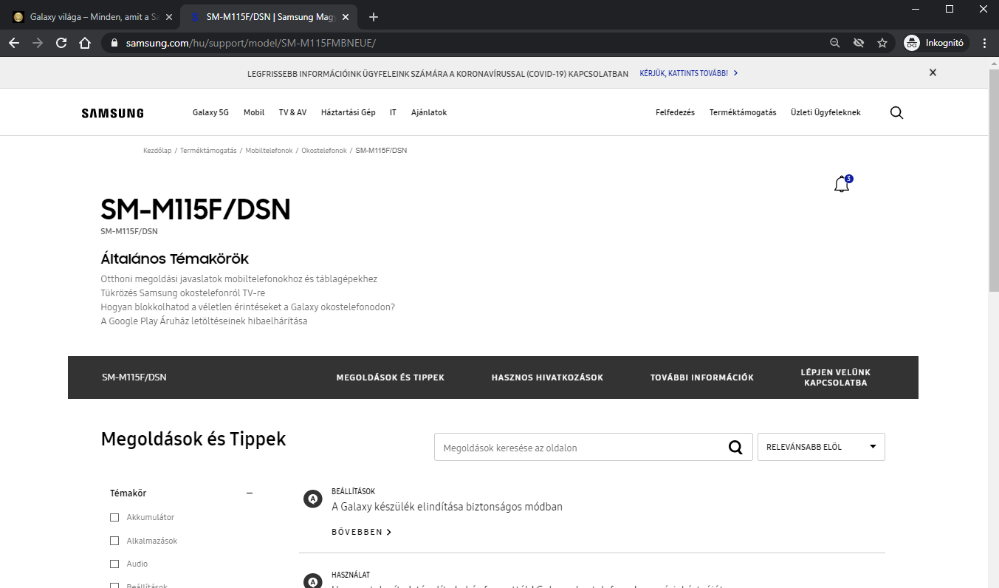Open the Tükrözés Samsung okostelefonról TV-re link
The height and width of the screenshot is (588, 999).
tap(182, 293)
